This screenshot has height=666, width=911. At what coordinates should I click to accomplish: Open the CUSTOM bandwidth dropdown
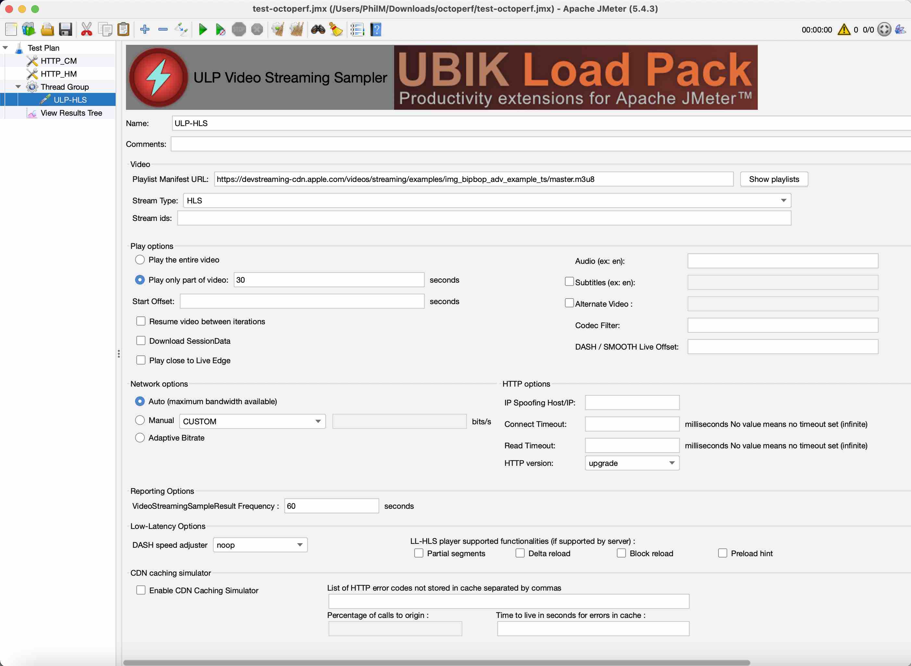point(252,421)
